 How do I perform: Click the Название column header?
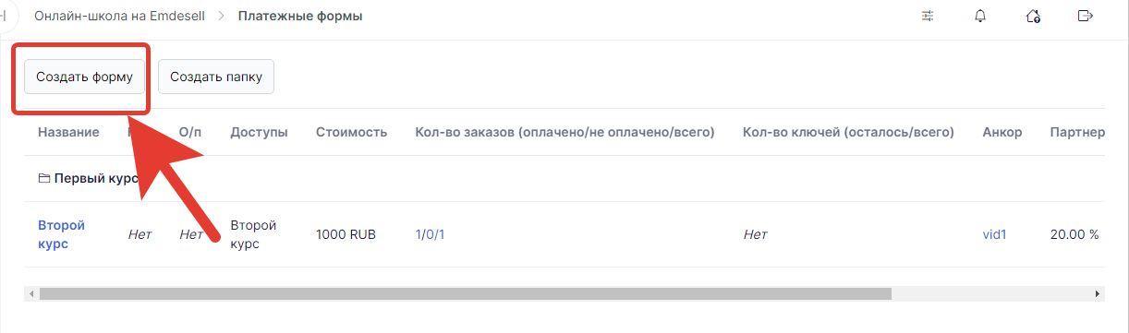68,133
